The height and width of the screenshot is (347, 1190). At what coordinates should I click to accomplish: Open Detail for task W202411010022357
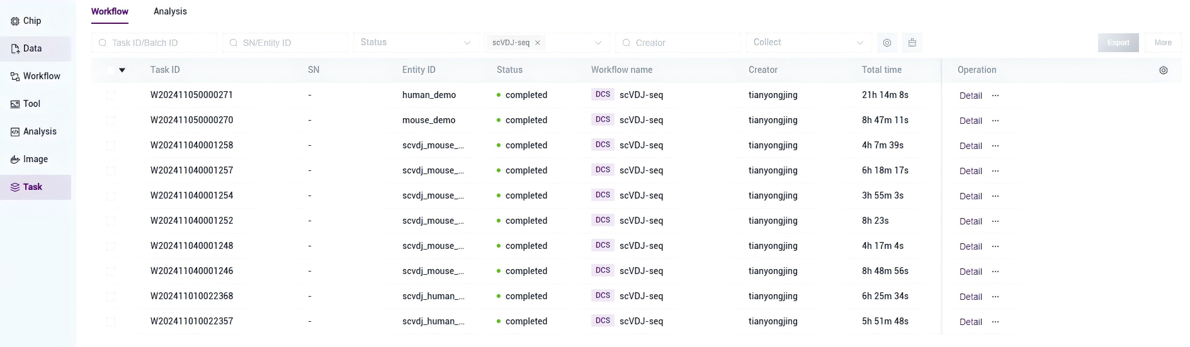click(x=970, y=322)
